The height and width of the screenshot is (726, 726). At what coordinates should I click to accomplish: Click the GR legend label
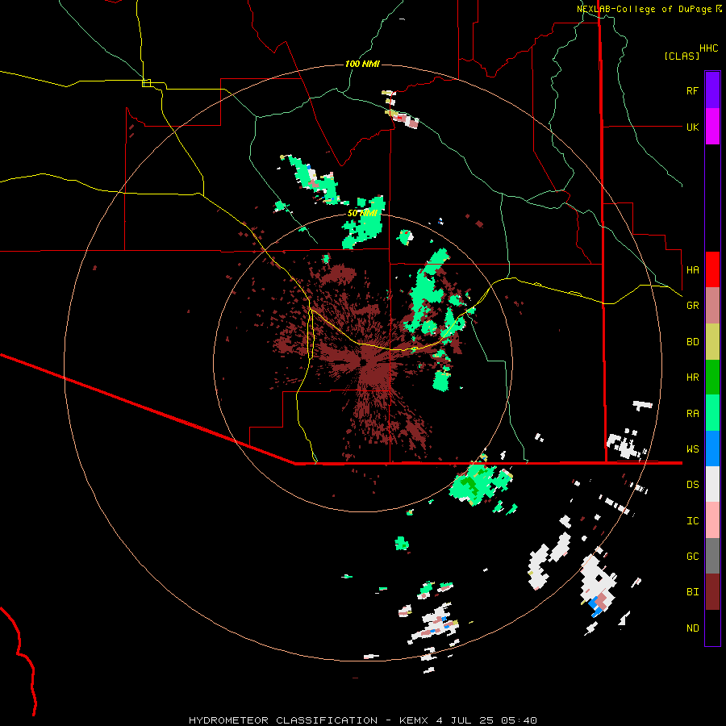(692, 306)
